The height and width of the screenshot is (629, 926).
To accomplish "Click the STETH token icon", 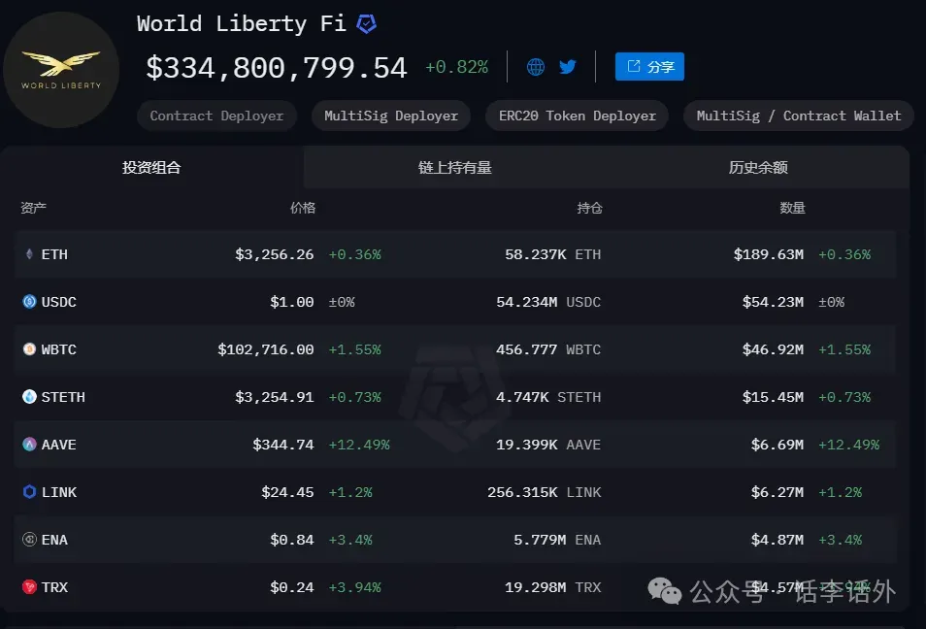I will (29, 396).
